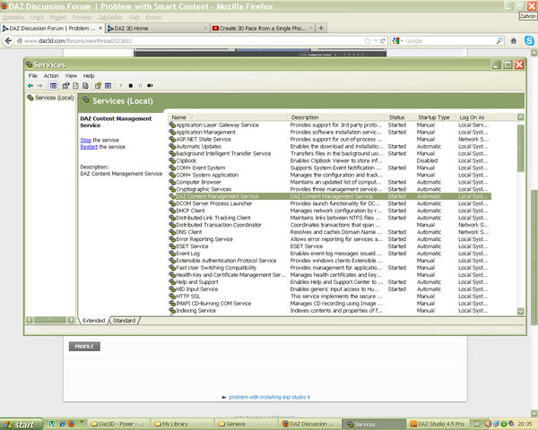Switch to Create 3D Face Firefox tab

pos(262,28)
